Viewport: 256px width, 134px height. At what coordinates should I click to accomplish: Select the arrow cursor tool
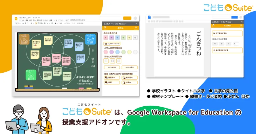[36, 23]
